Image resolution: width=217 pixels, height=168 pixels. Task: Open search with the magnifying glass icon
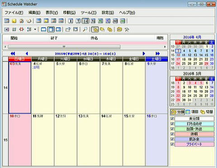pos(85,29)
